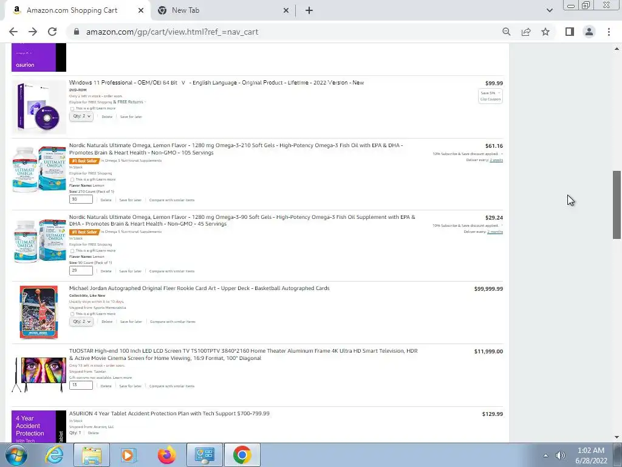Close the Amazon.com Shopping Cart tab

pos(141,10)
